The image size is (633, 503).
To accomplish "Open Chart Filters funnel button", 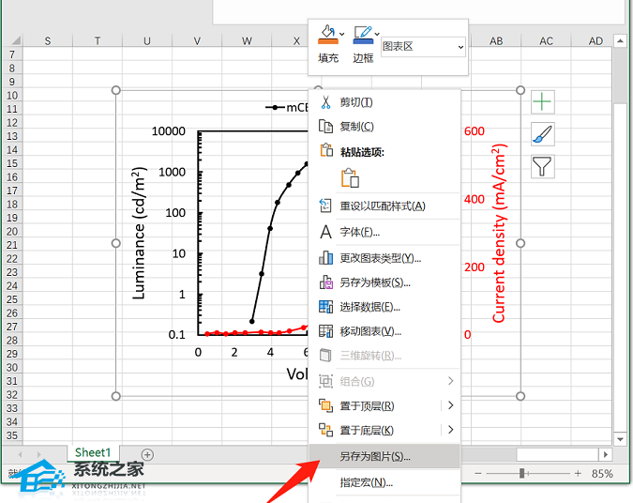I will 542,166.
